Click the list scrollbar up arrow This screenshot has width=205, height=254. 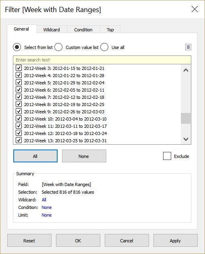pyautogui.click(x=186, y=70)
